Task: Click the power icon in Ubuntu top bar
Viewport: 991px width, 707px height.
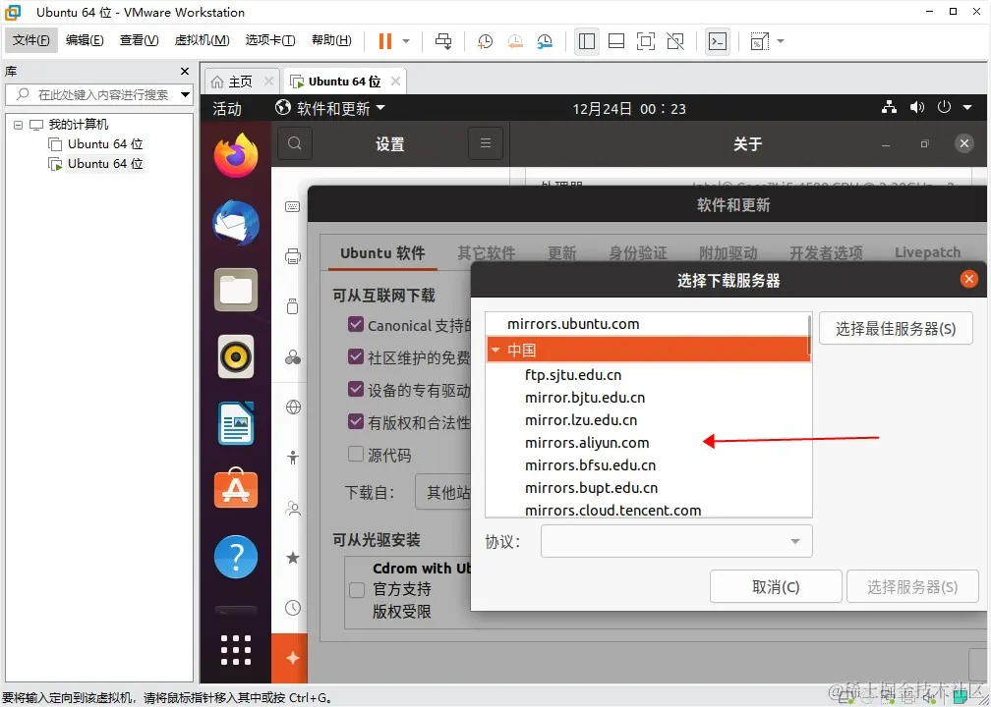Action: point(944,107)
